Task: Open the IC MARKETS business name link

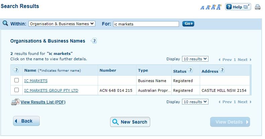Action: [x=36, y=81]
